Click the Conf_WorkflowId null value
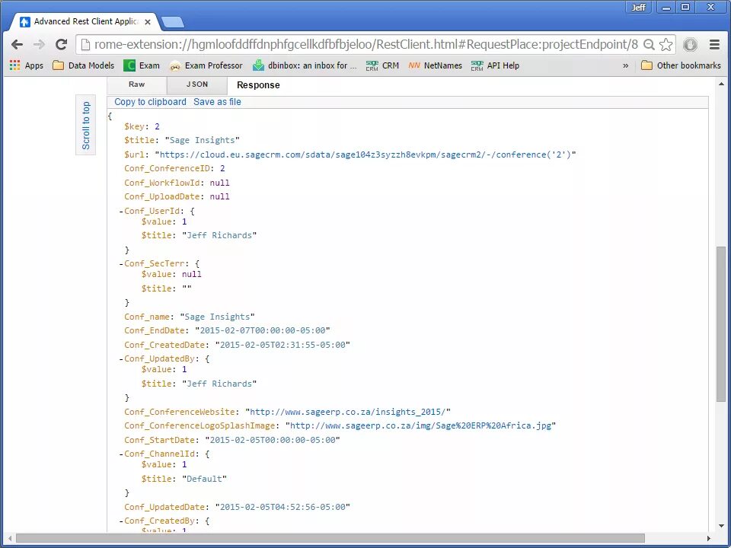Image resolution: width=731 pixels, height=548 pixels. pos(219,183)
